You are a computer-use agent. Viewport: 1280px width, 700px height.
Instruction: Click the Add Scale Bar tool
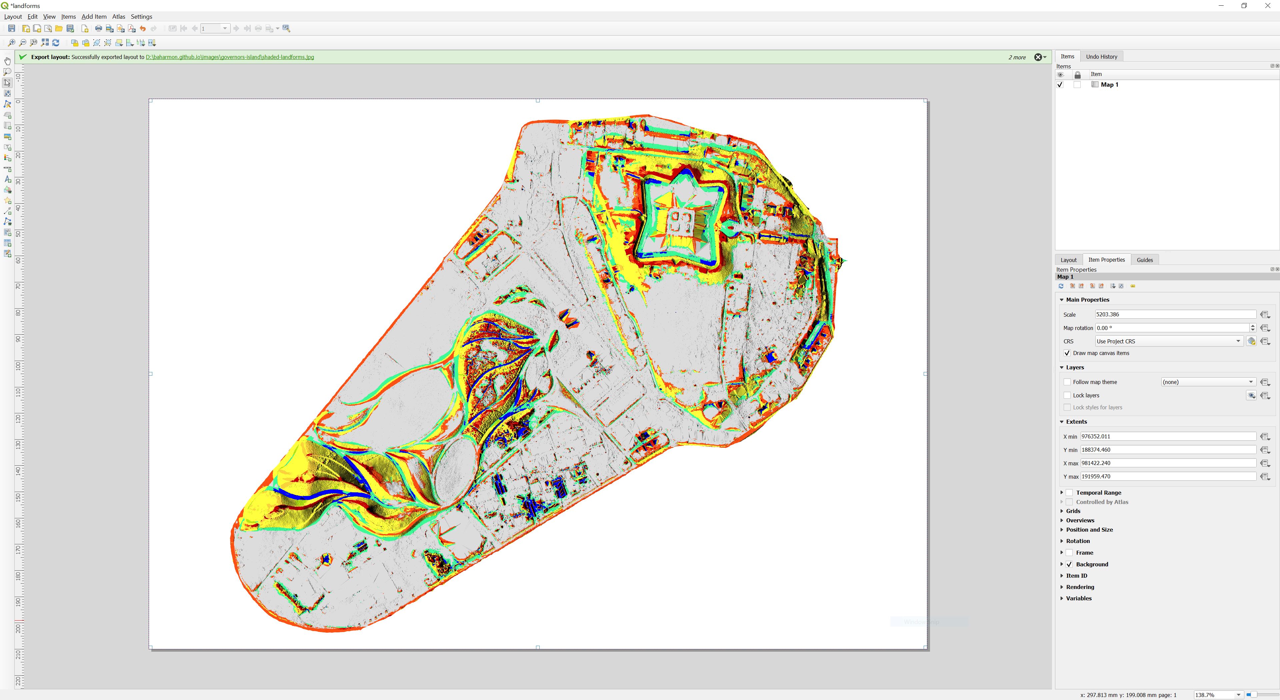coord(7,169)
